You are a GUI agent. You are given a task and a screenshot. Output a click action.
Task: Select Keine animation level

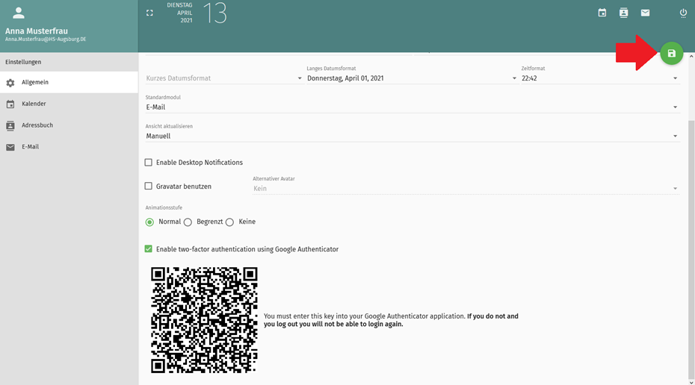click(229, 222)
